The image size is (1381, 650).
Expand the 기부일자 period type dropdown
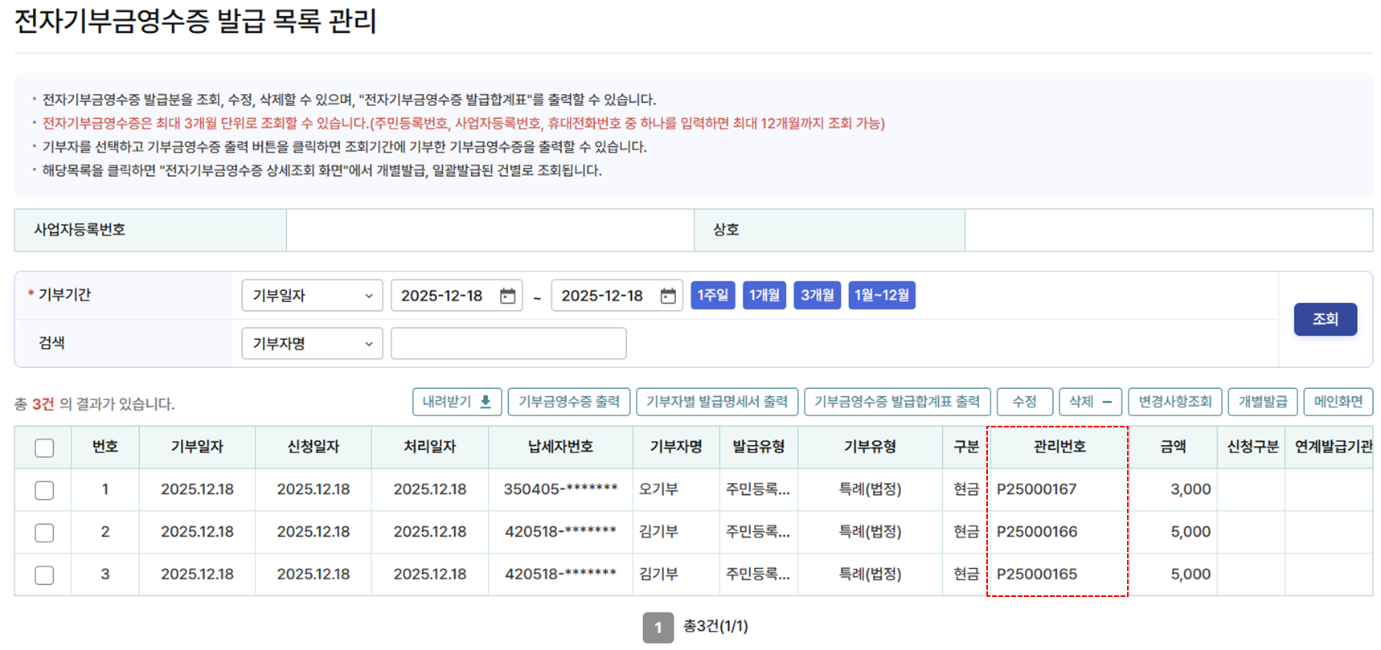[x=312, y=296]
